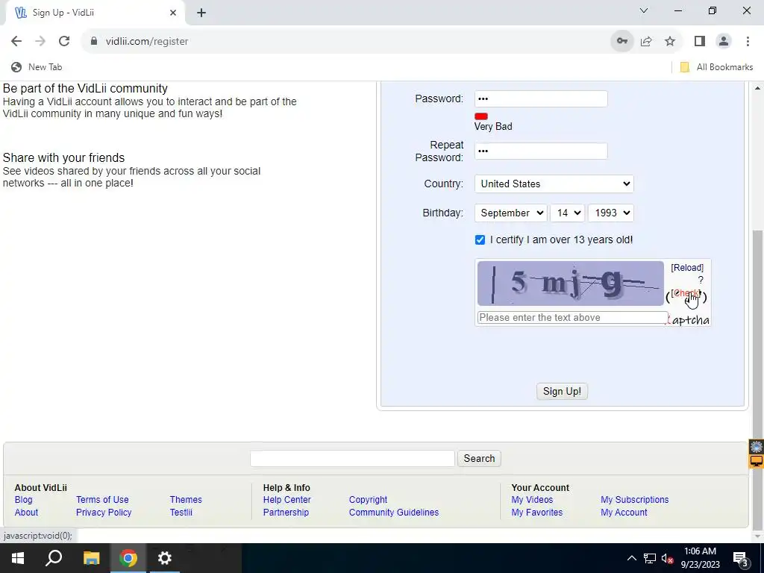
Task: Click the address bar URL
Action: coord(147,42)
